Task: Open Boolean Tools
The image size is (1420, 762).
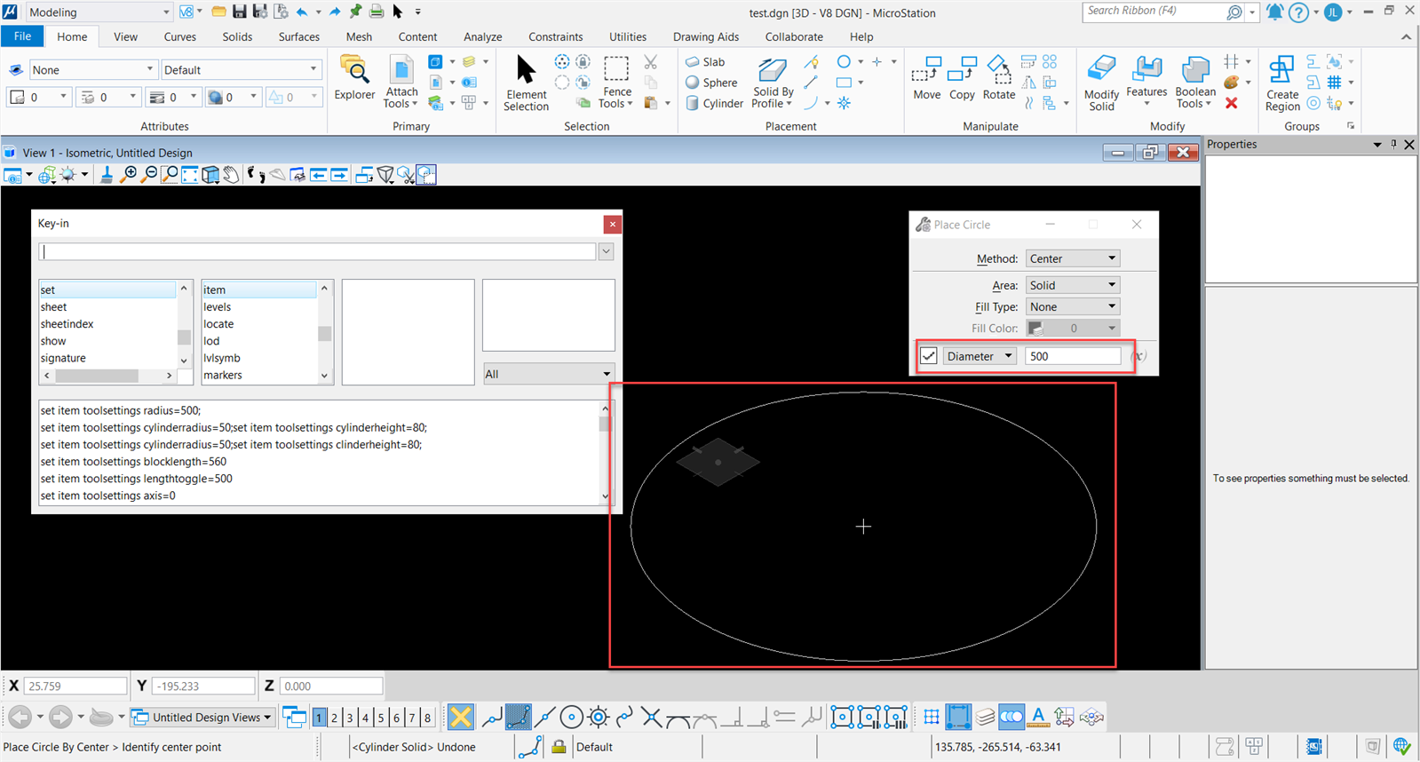Action: (x=1195, y=83)
